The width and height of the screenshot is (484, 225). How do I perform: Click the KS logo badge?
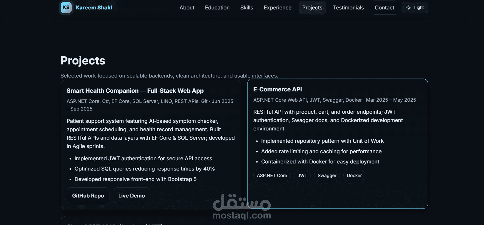66,8
